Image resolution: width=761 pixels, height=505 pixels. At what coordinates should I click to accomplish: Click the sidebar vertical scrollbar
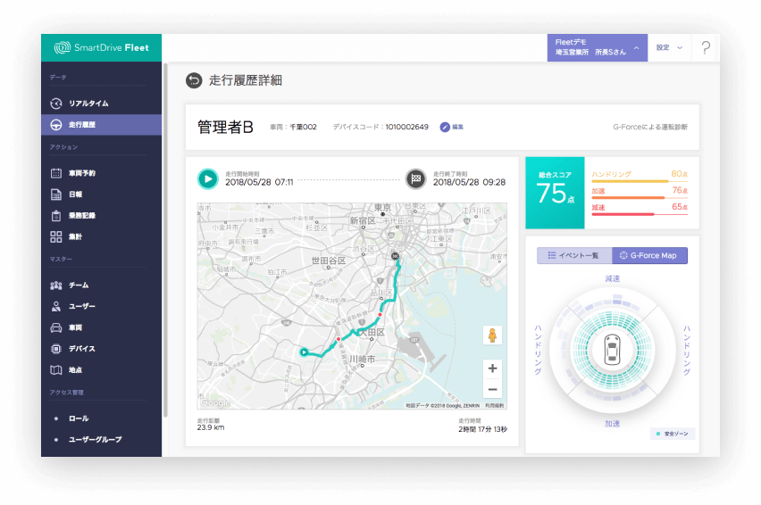coord(165,240)
